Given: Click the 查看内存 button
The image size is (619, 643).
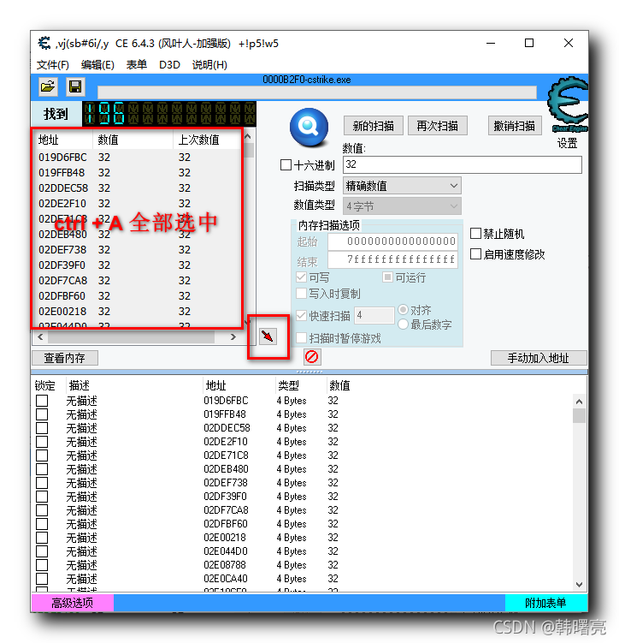Looking at the screenshot, I should pos(65,358).
